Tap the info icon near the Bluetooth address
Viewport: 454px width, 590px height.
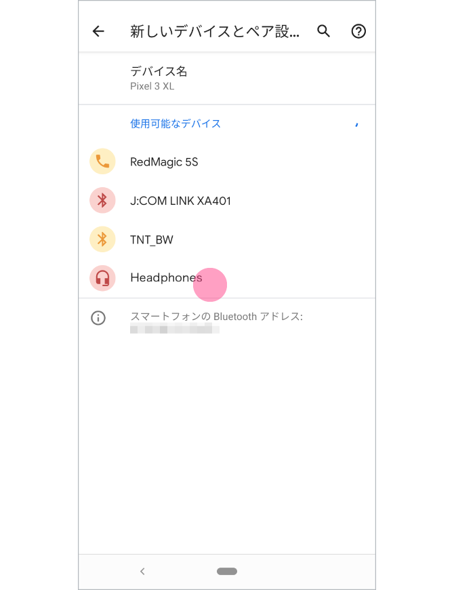[98, 318]
